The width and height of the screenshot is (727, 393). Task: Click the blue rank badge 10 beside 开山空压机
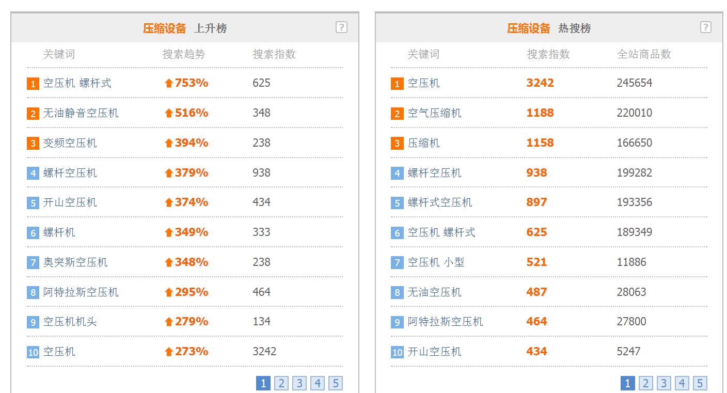pyautogui.click(x=397, y=352)
